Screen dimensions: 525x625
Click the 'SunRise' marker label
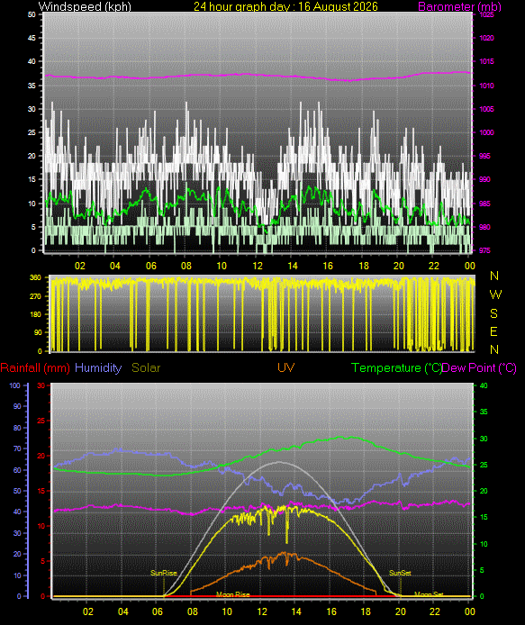tap(163, 573)
